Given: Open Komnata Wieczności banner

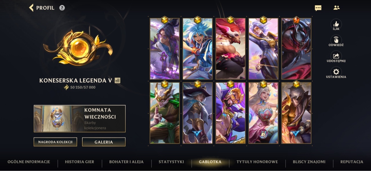Looking at the screenshot, I should 80,119.
